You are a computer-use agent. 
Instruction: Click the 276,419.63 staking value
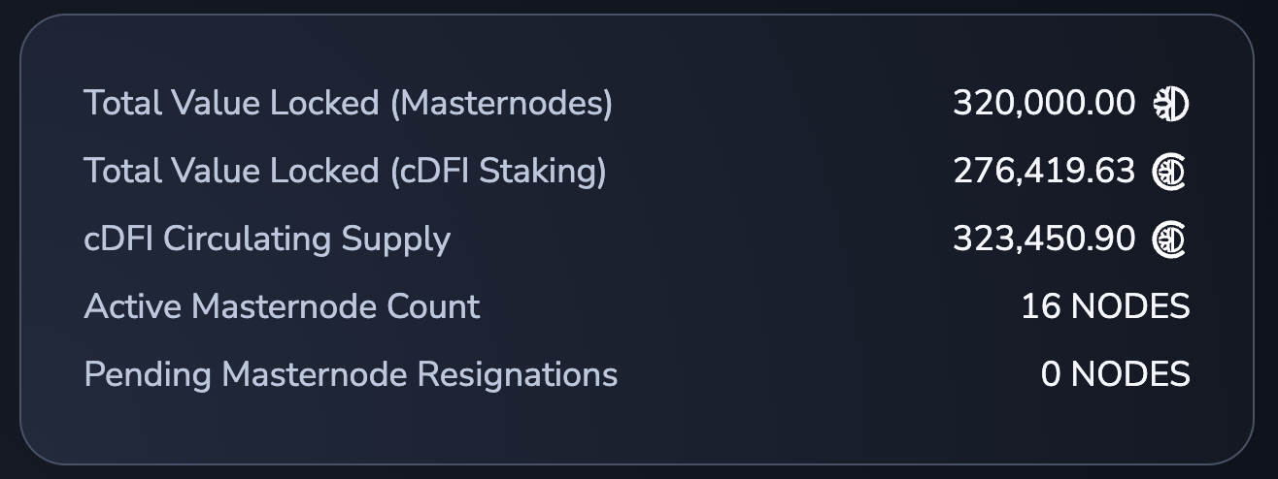pyautogui.click(x=1043, y=171)
